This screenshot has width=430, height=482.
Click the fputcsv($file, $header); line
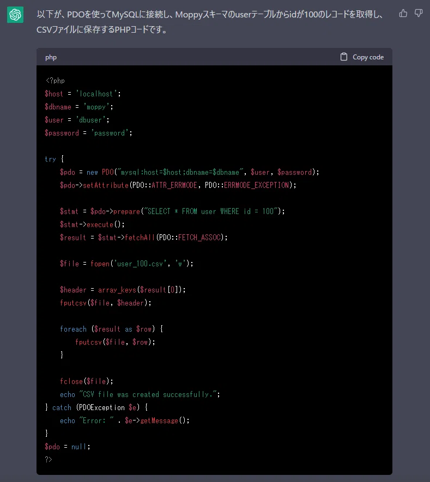[x=106, y=303]
